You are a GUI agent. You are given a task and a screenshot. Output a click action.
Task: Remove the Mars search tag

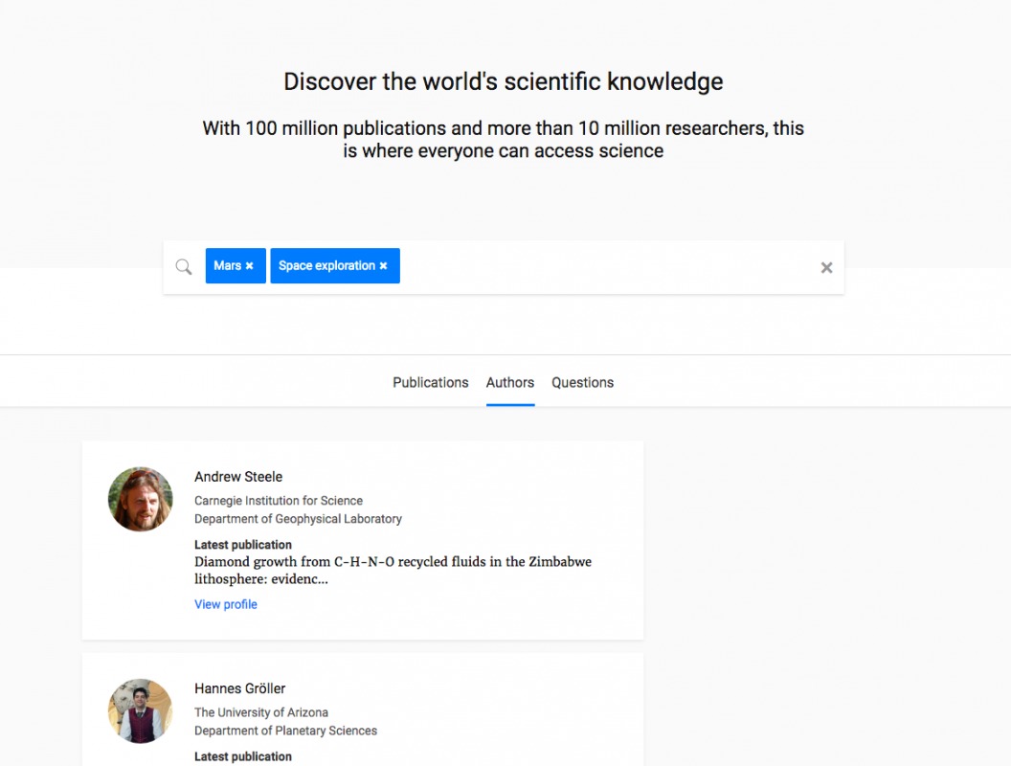249,265
